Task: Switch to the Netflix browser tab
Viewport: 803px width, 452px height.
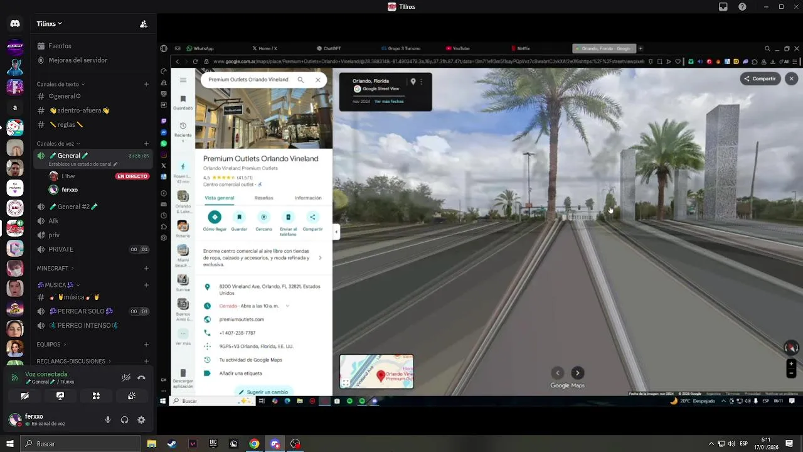Action: [x=521, y=48]
